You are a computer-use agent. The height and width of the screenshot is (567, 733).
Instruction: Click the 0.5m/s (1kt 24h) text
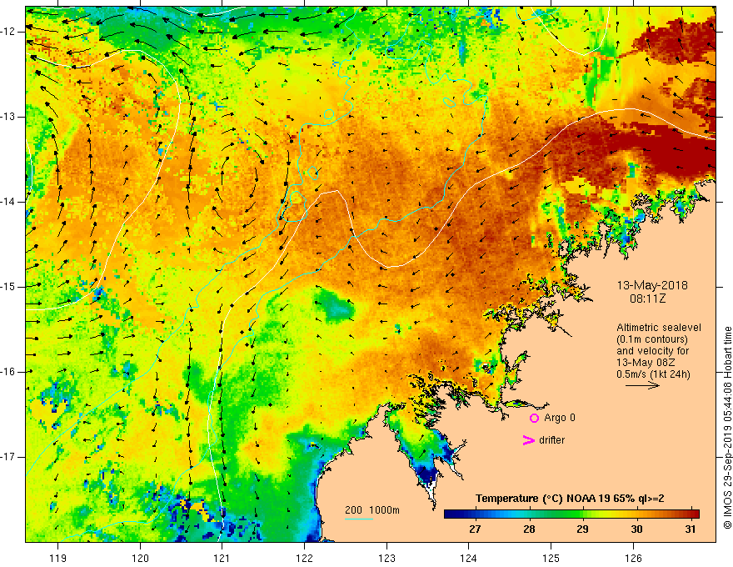(653, 374)
